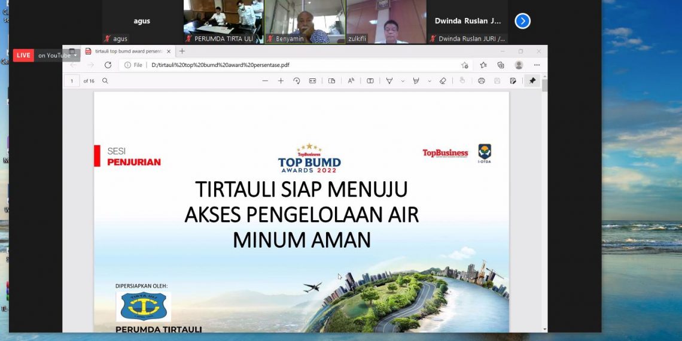682x341 pixels.
Task: Select the Add text tool
Action: tap(370, 81)
